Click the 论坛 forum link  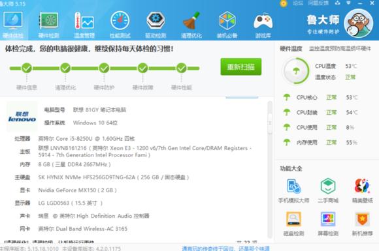tap(298, 3)
